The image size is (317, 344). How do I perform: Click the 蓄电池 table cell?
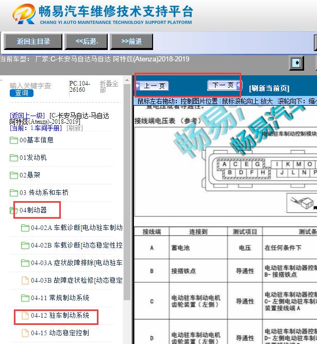click(198, 248)
